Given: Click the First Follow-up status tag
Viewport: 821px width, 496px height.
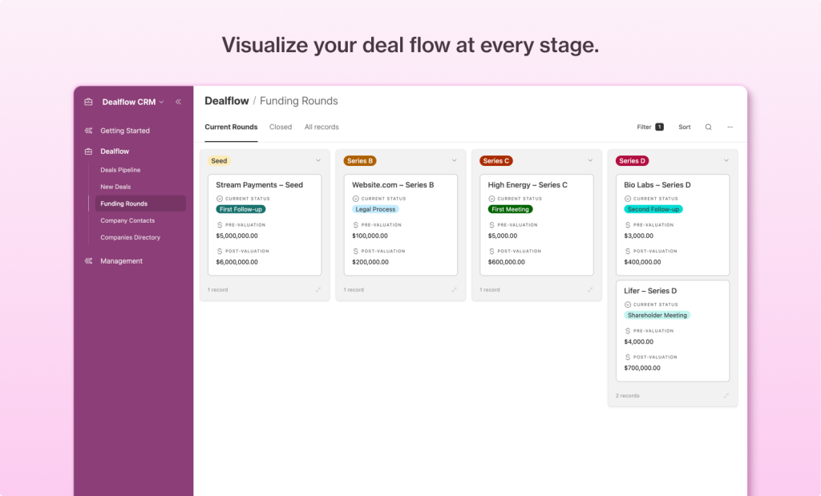Looking at the screenshot, I should (x=241, y=209).
